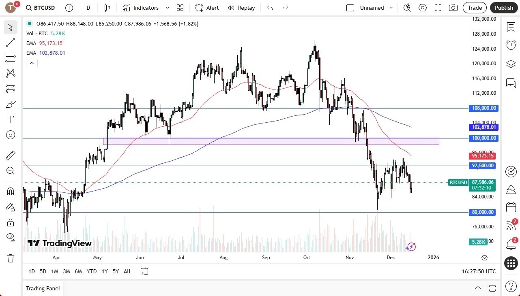Click the BTCUSD symbol search field
The image size is (520, 296).
pos(39,8)
